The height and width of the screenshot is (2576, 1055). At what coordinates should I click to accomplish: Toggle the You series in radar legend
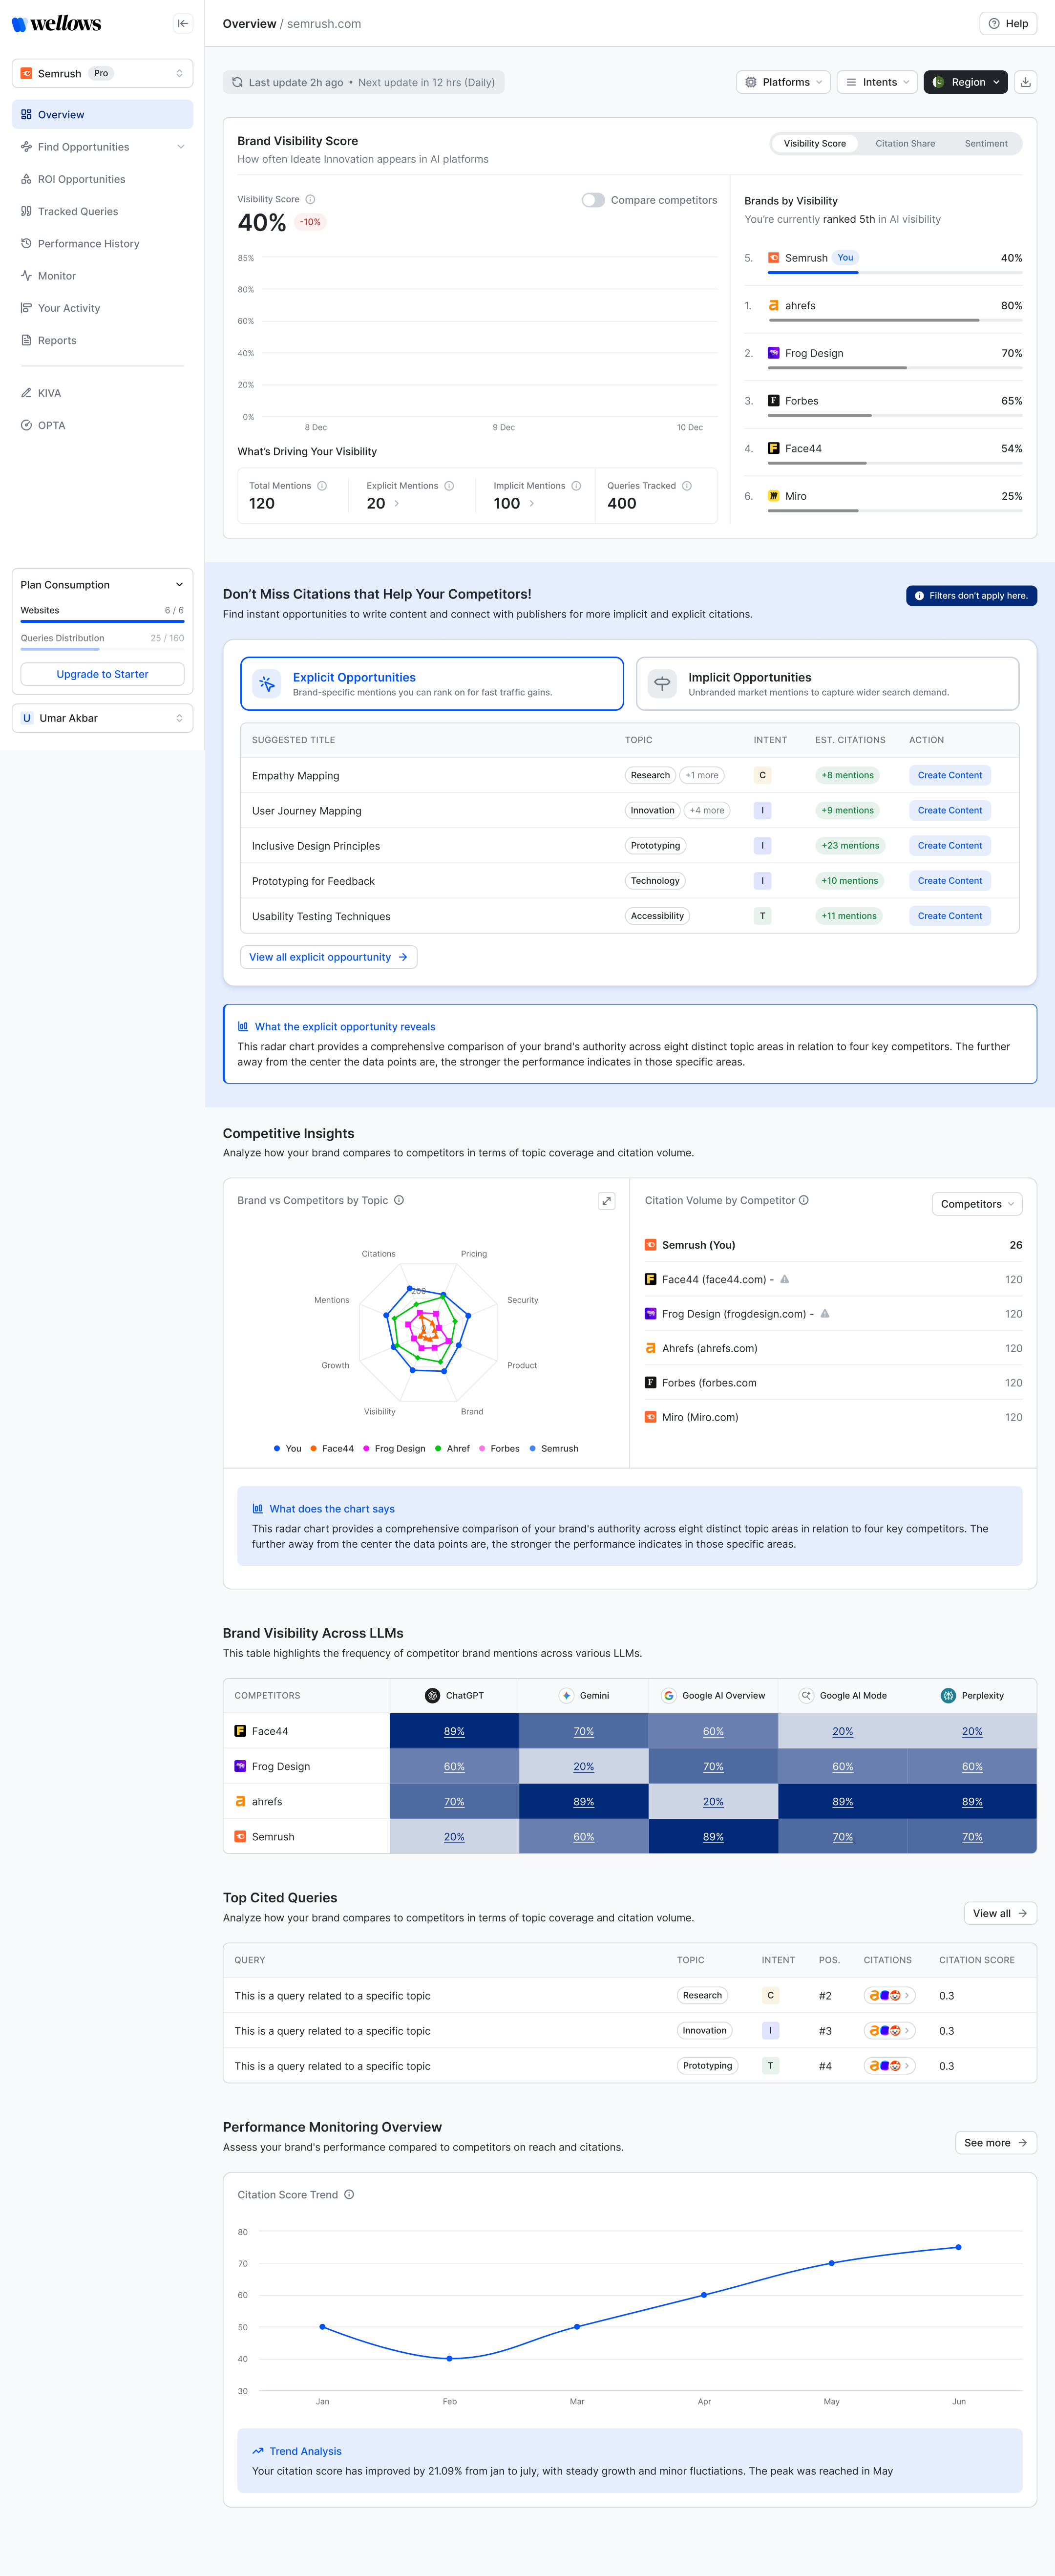(x=287, y=1448)
